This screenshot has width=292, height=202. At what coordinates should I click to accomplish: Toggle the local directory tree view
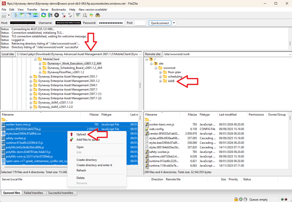pyautogui.click(x=22, y=15)
